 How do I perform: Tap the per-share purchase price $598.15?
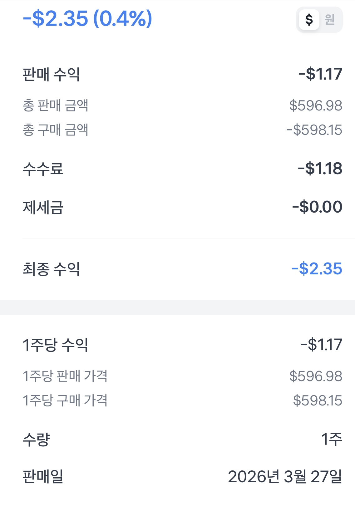pyautogui.click(x=318, y=400)
